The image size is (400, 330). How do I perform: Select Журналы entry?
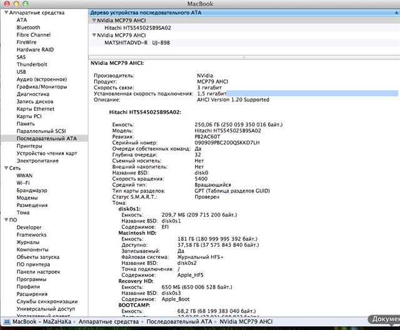pyautogui.click(x=28, y=242)
